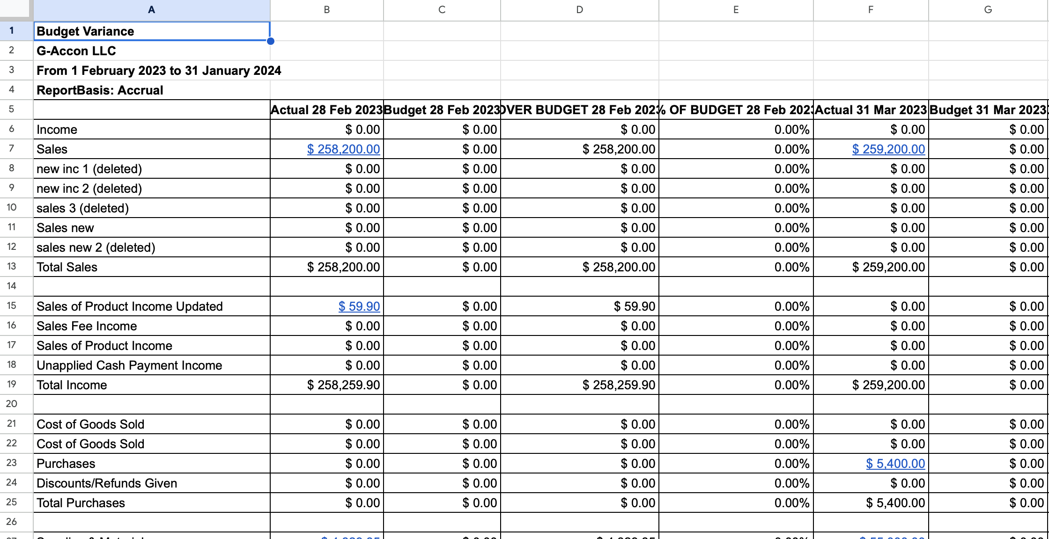Select column D header
This screenshot has height=539, width=1049.
579,9
